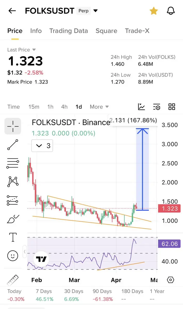The image size is (183, 309).
Task: Open the chart settings list icon
Action: click(157, 107)
